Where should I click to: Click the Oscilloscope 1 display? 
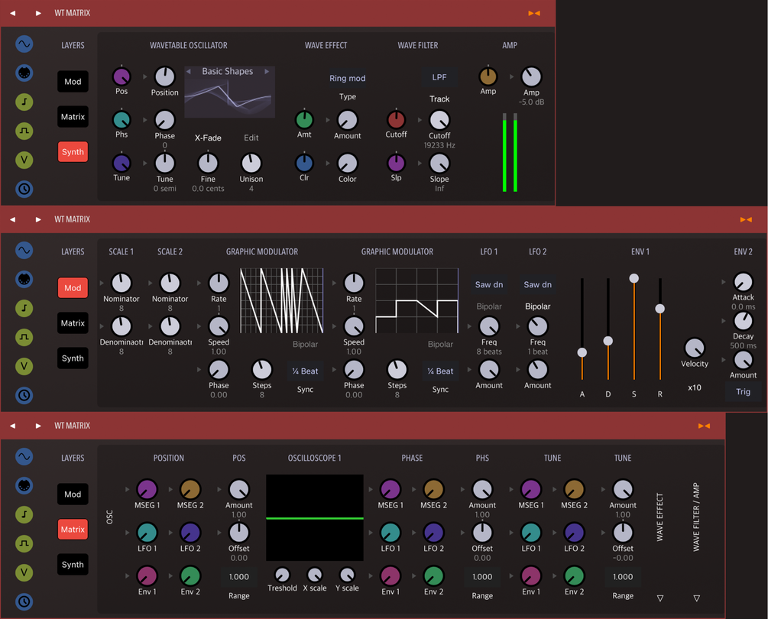[314, 518]
